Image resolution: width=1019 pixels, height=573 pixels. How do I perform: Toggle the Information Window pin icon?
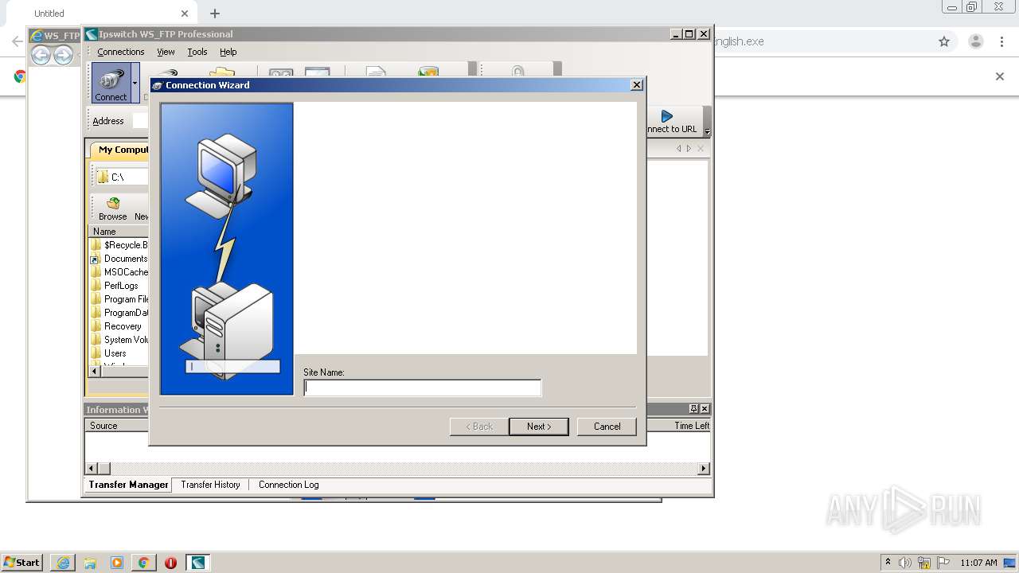693,408
